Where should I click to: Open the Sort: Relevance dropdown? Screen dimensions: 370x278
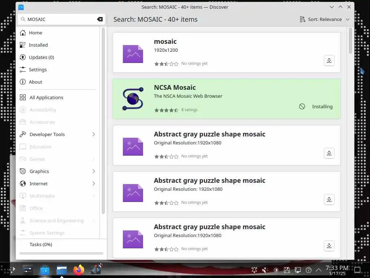(324, 20)
